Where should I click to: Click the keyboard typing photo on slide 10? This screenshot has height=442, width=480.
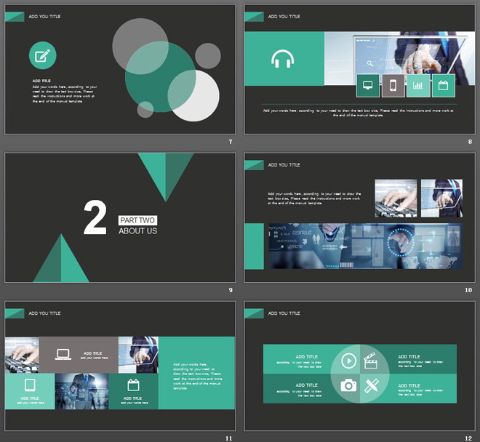[x=396, y=198]
